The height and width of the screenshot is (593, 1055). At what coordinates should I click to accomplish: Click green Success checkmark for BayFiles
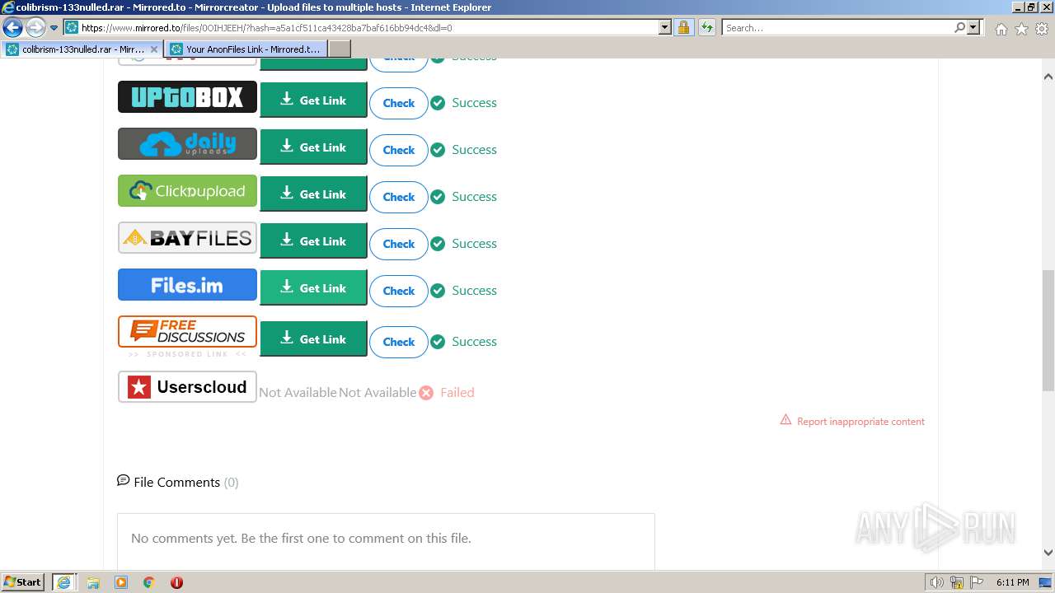tap(438, 244)
